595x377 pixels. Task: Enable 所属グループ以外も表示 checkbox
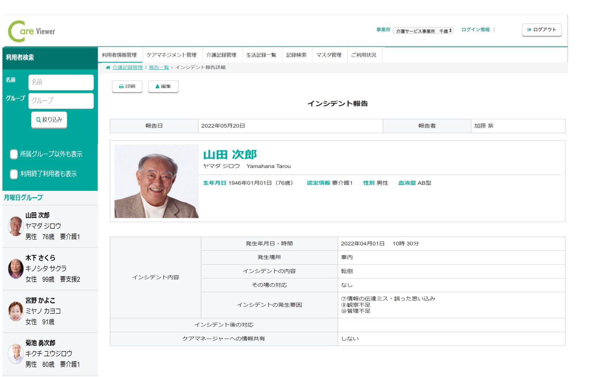pos(14,154)
